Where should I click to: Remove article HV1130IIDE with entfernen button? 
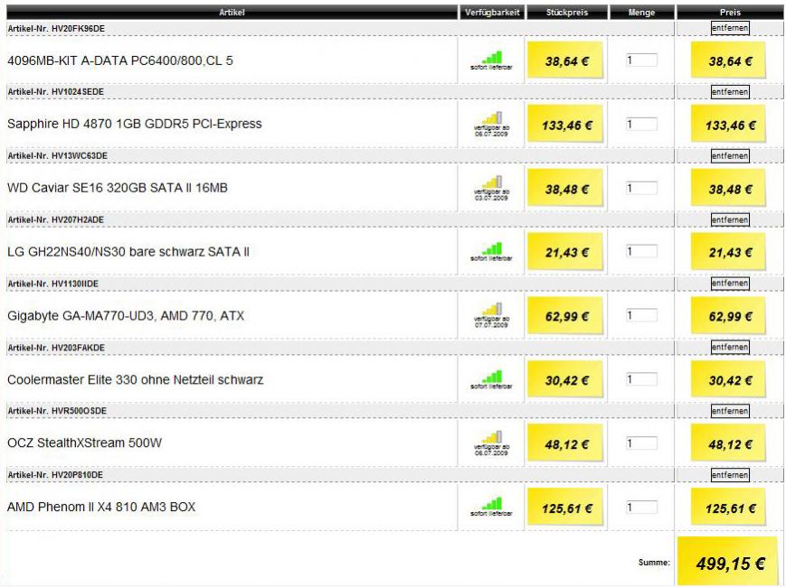(730, 284)
